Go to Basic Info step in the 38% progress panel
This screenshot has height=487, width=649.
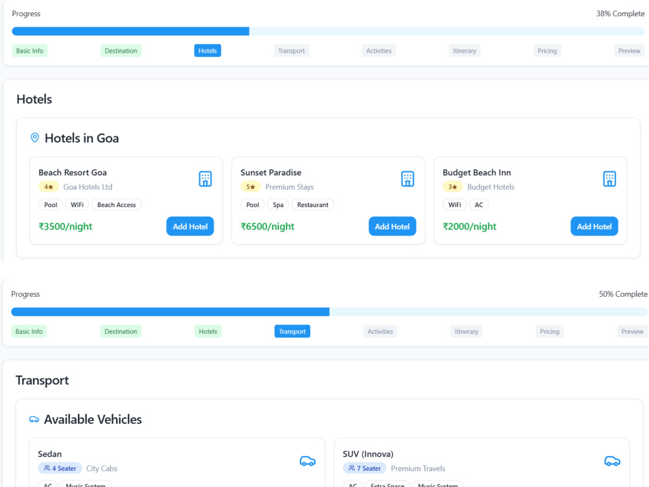(x=29, y=51)
